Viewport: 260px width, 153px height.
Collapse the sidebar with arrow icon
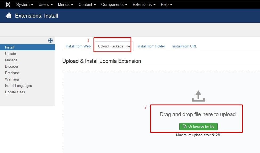click(50, 41)
